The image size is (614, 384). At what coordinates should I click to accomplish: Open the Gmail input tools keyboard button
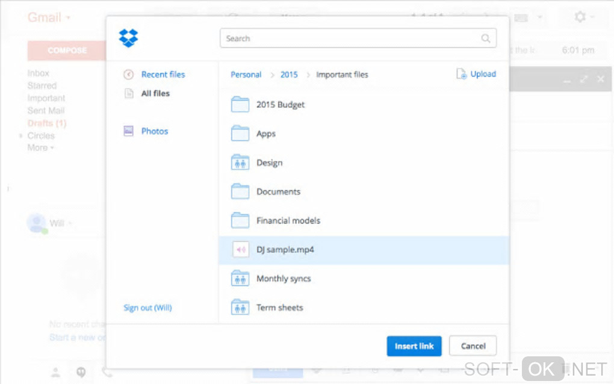pos(521,17)
